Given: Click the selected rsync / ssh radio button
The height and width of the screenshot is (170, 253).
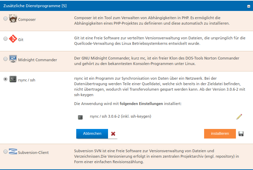Looking at the screenshot, I should [x=5, y=79].
